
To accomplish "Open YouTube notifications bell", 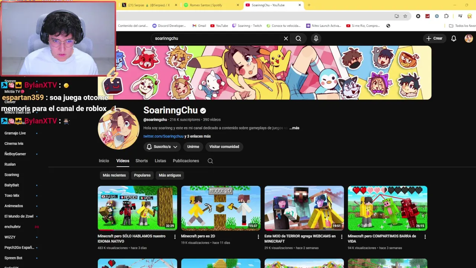I will click(x=454, y=38).
